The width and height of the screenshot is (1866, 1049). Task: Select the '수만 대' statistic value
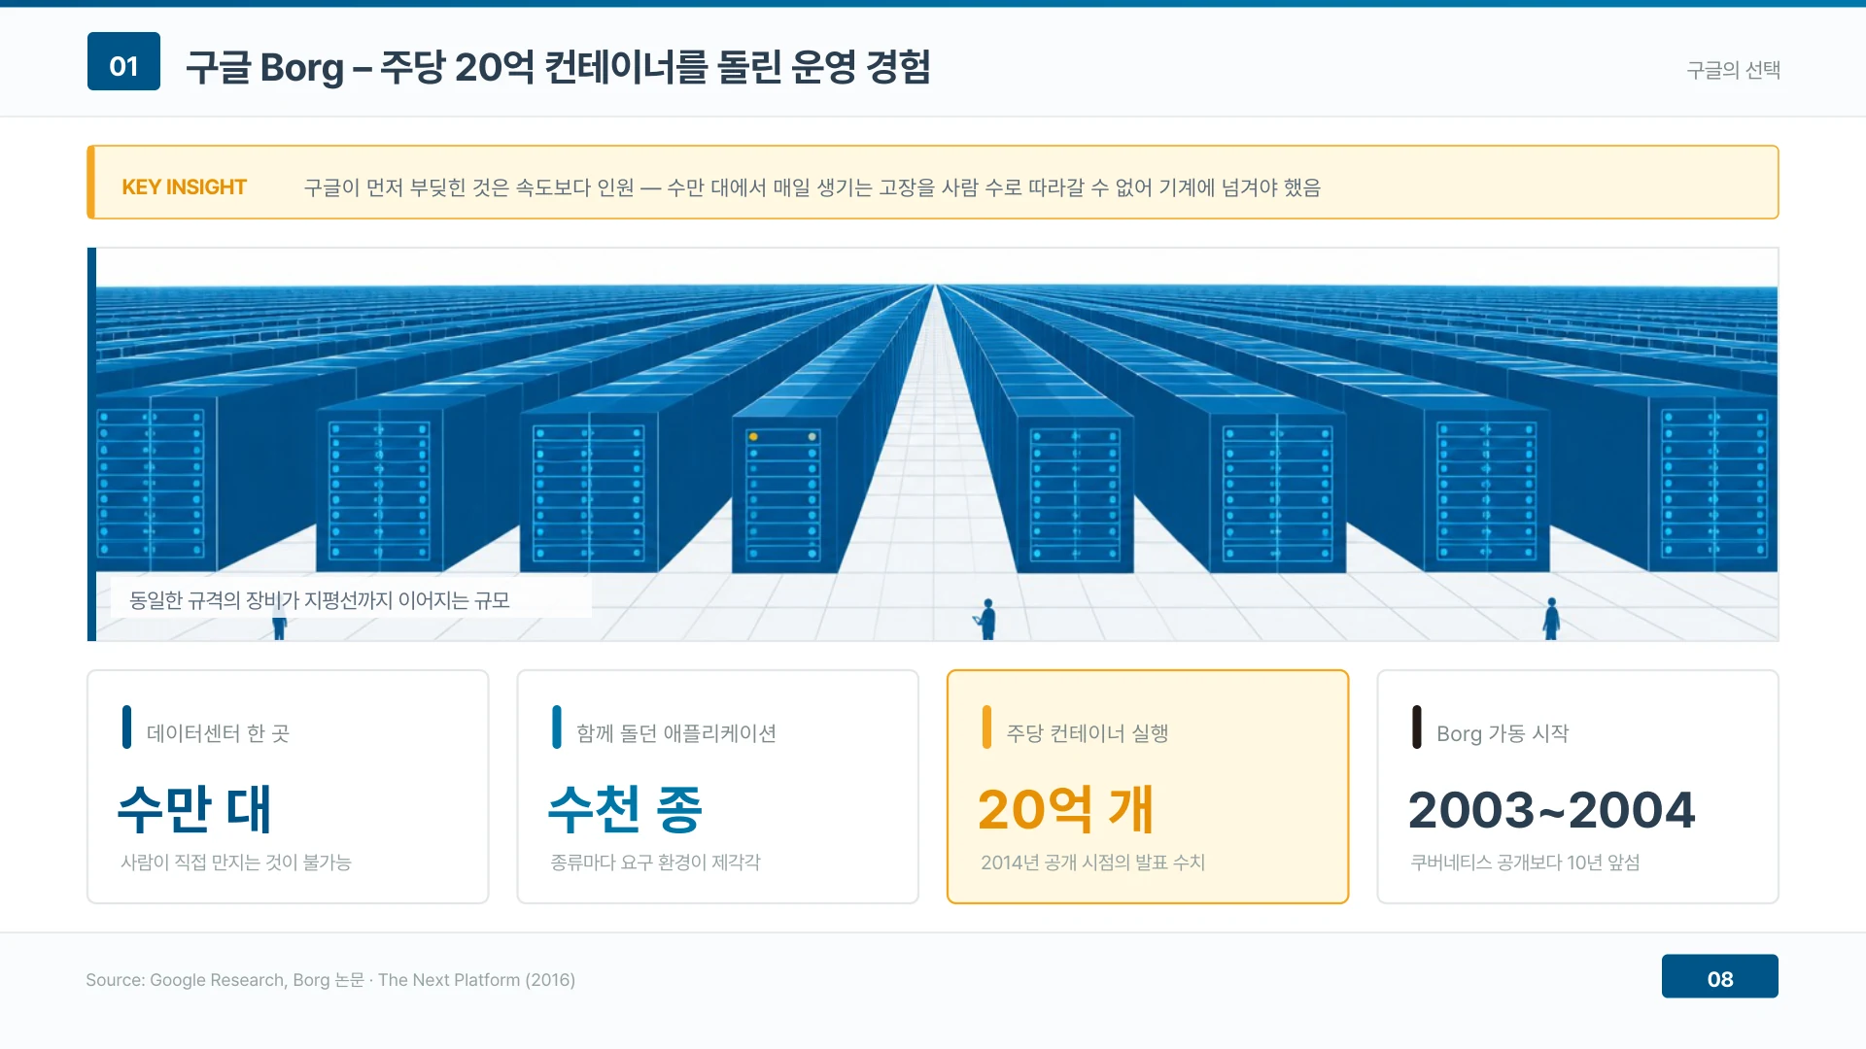(194, 809)
